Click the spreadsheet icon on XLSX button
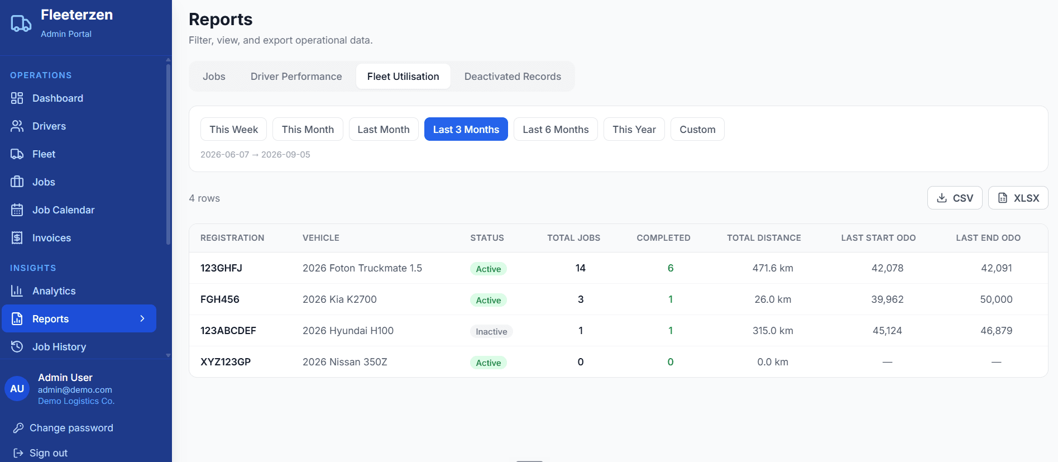 [1003, 198]
